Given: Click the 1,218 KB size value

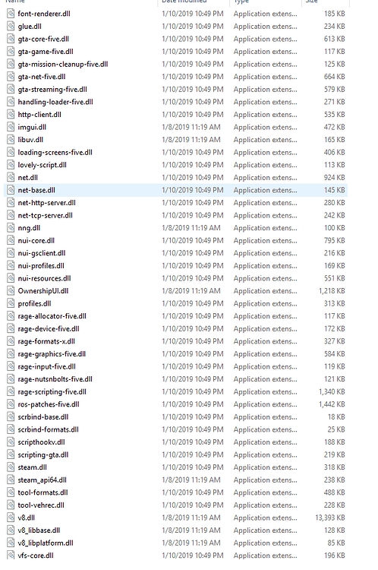Looking at the screenshot, I should (x=332, y=291).
